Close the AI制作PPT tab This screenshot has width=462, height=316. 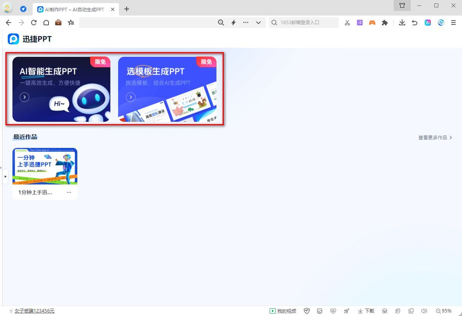click(x=113, y=9)
